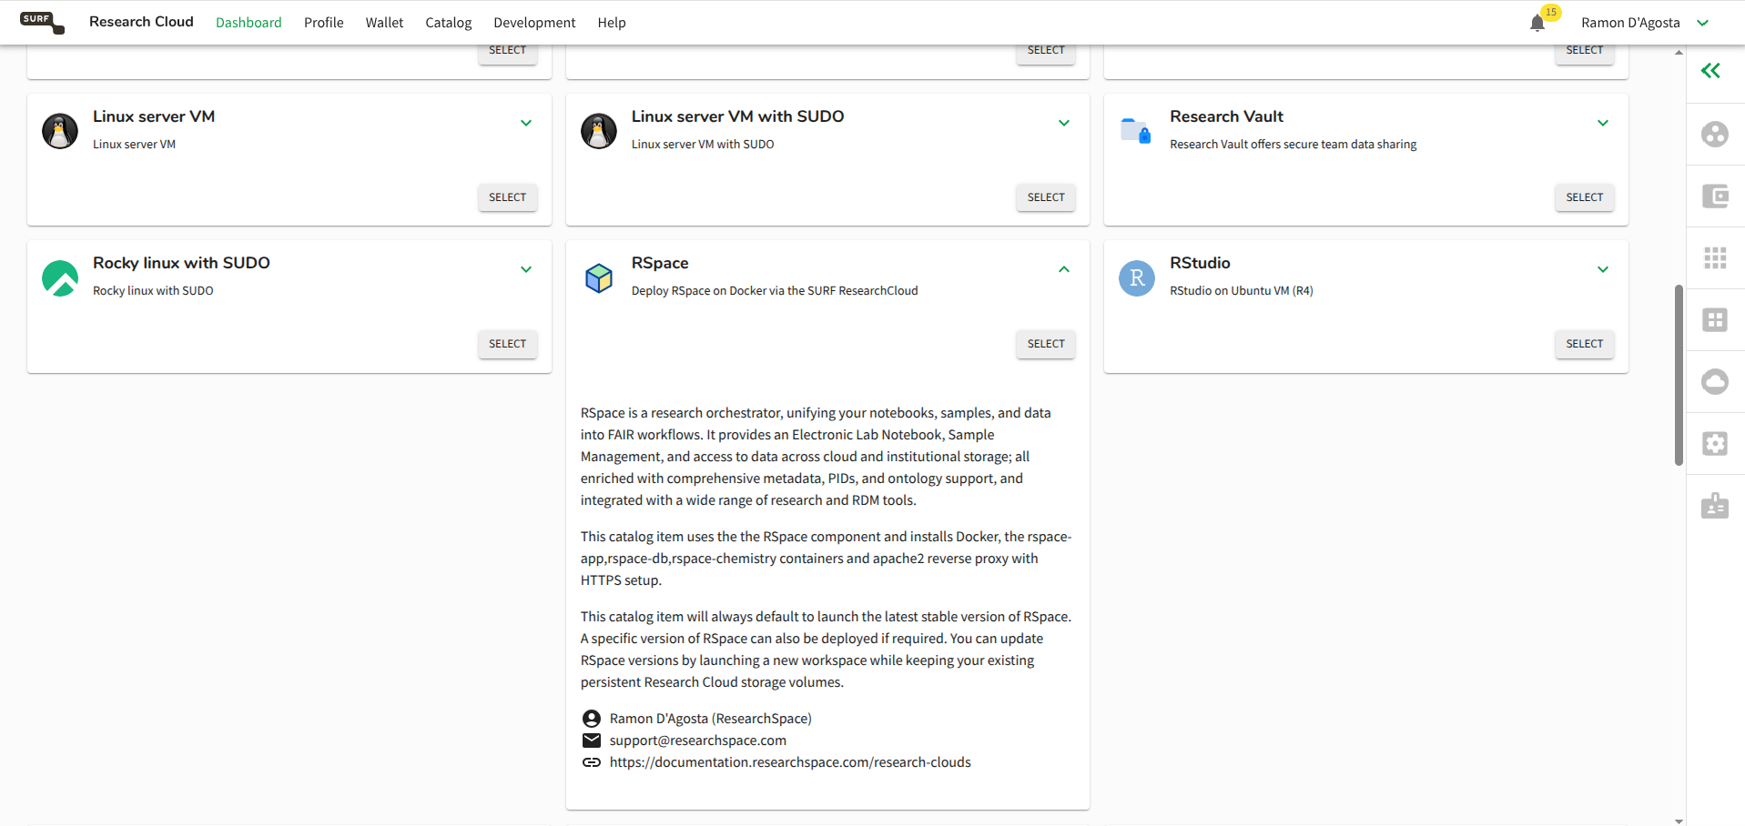Open the ID badge sidebar icon
Viewport: 1745px width, 826px height.
pyautogui.click(x=1715, y=506)
